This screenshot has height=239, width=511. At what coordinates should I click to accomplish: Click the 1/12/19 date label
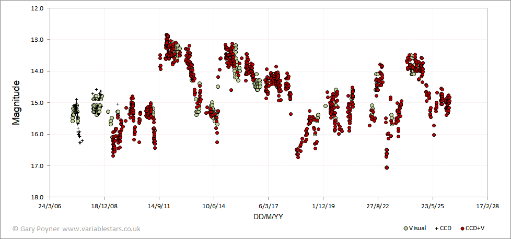pyautogui.click(x=323, y=206)
